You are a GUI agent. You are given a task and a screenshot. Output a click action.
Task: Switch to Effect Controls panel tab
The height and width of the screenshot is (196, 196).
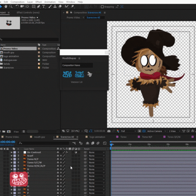[28, 13]
